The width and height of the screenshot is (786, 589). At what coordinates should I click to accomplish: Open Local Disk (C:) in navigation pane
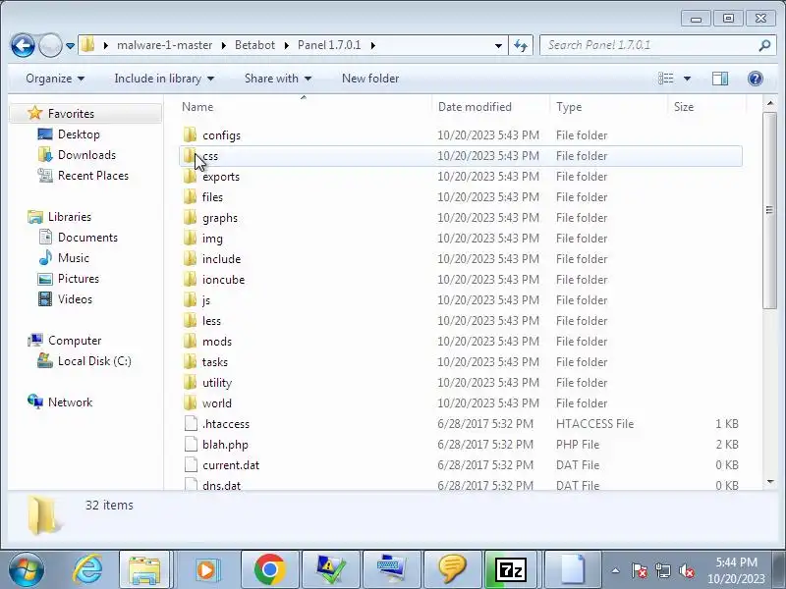94,361
